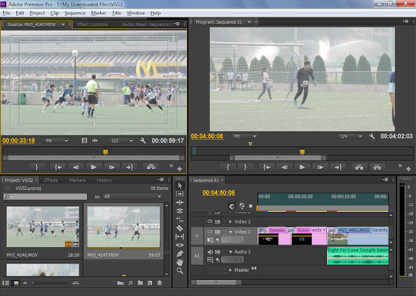Toggle track lock box on Video 1

[x=225, y=232]
